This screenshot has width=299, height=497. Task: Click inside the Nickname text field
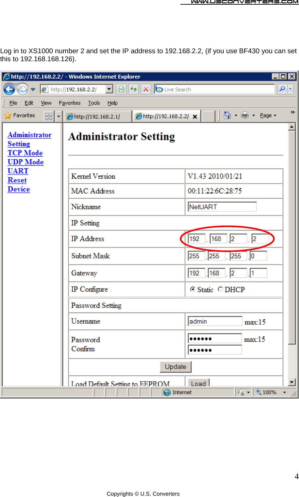(x=222, y=207)
